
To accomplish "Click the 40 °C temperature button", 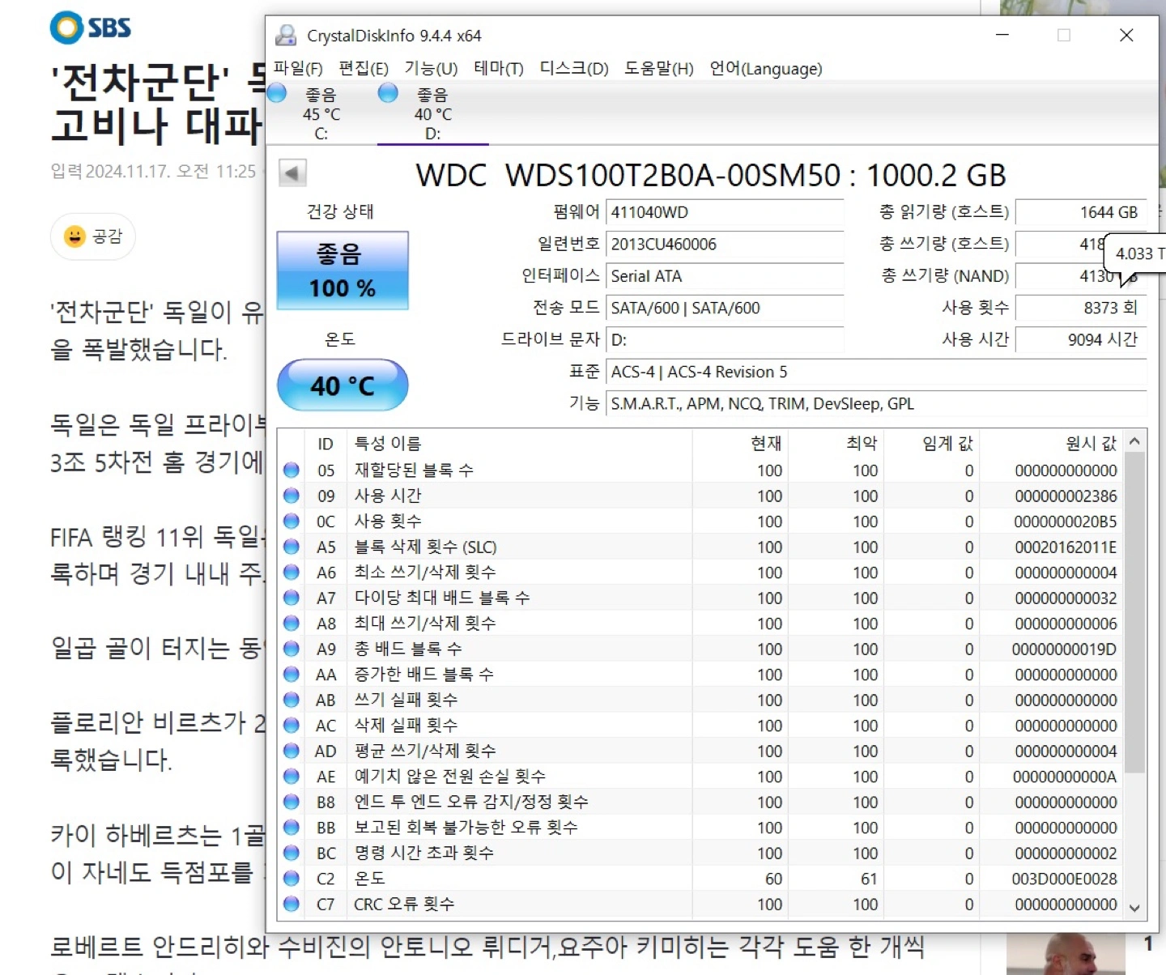I will [343, 385].
